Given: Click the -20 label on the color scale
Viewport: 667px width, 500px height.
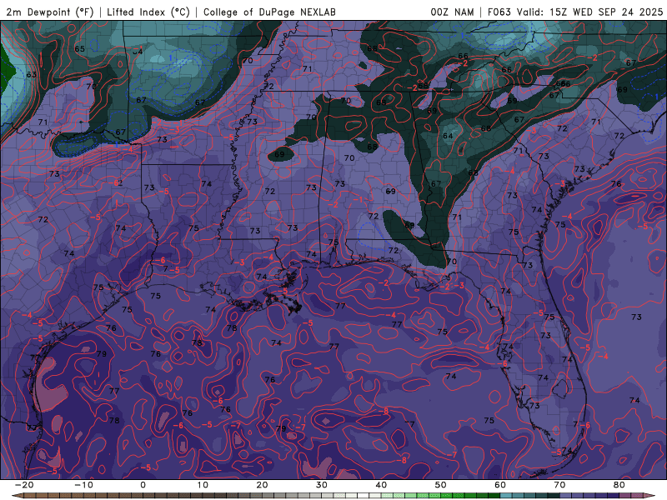Looking at the screenshot, I should coord(23,485).
